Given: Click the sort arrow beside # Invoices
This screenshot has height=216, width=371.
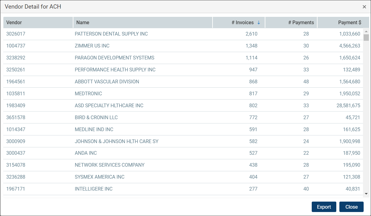Looking at the screenshot, I should 259,23.
